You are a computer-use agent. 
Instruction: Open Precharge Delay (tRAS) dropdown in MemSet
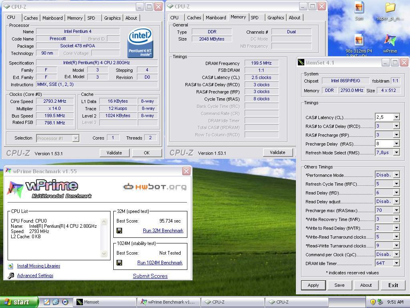coord(396,144)
